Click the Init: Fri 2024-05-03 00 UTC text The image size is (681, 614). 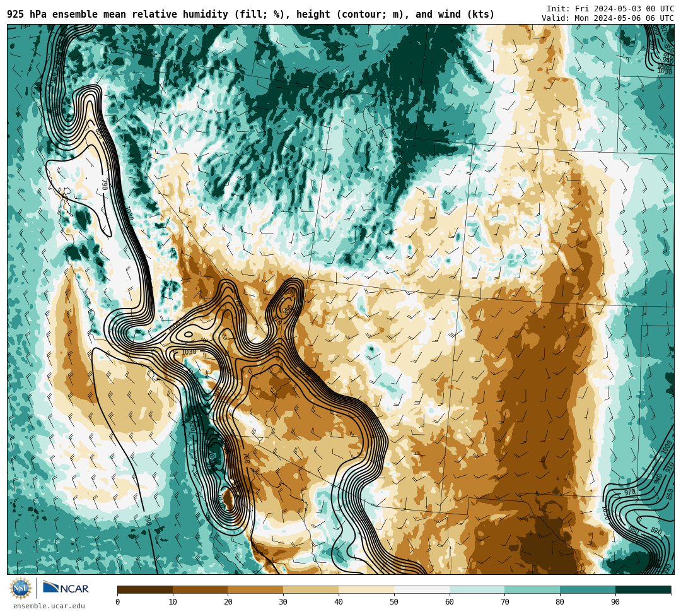coord(610,9)
